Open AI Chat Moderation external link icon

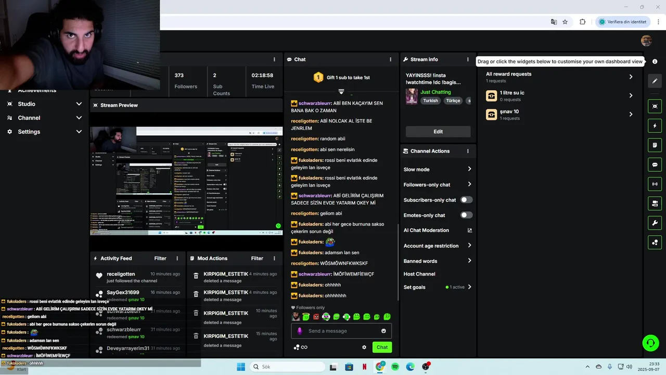coord(469,230)
